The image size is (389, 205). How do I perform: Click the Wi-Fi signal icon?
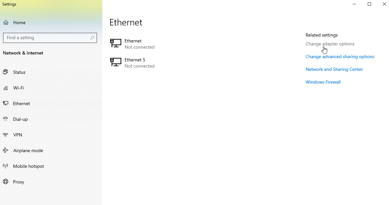click(x=6, y=88)
